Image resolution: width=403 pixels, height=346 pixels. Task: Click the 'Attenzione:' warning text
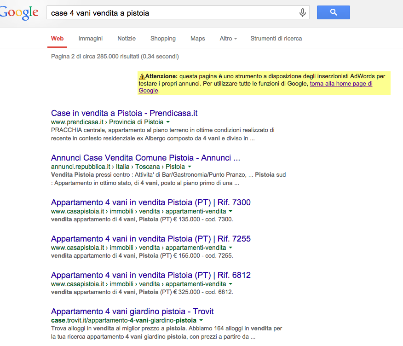click(x=161, y=76)
